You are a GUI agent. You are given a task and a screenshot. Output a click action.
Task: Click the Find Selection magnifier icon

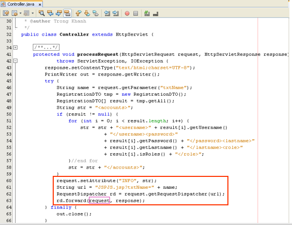point(41,13)
